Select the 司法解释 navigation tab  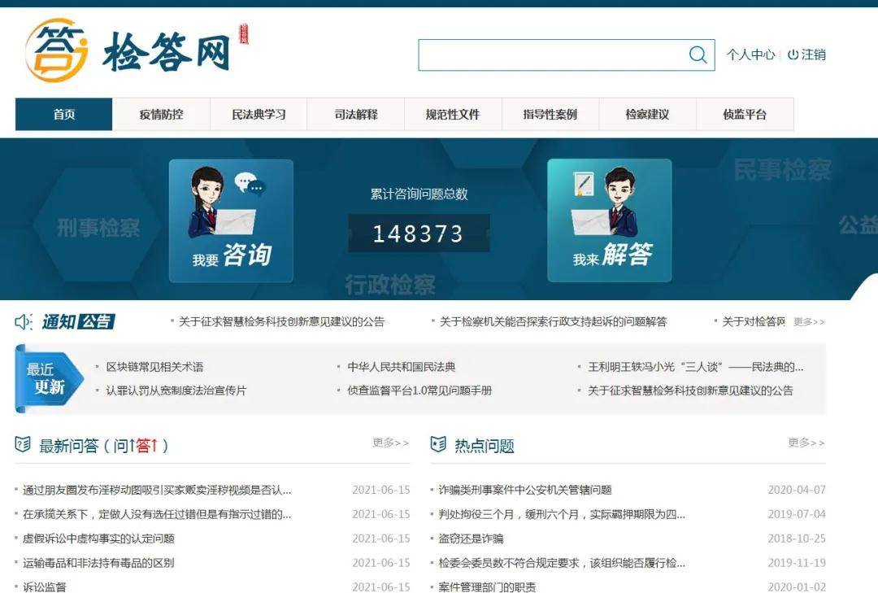point(356,115)
